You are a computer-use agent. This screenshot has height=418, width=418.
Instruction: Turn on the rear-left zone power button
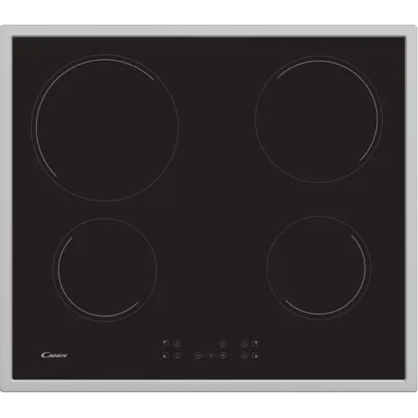click(x=177, y=344)
